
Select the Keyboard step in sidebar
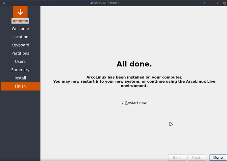[x=20, y=45]
